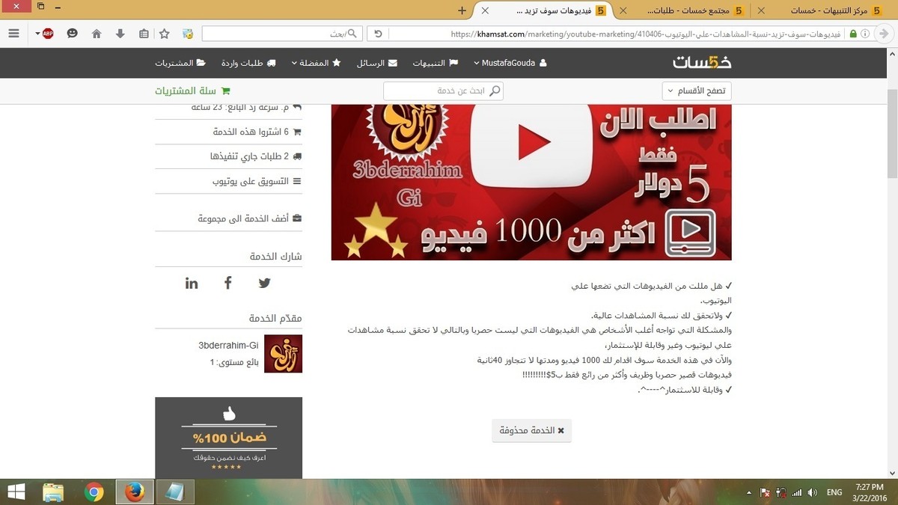Click the smiley face toolbar icon

click(x=72, y=34)
